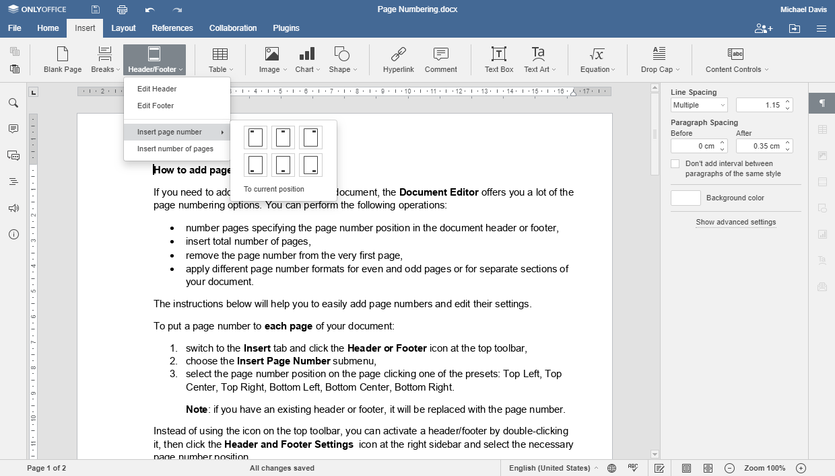The image size is (835, 476).
Task: Click the spell checking icon
Action: tap(633, 468)
